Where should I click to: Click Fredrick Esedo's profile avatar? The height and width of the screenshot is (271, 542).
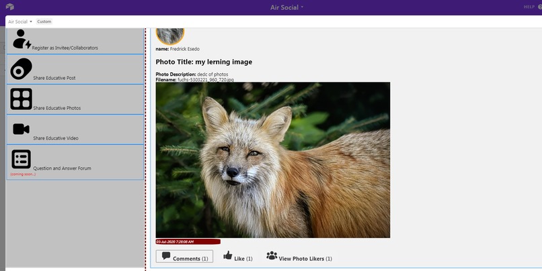pyautogui.click(x=170, y=36)
